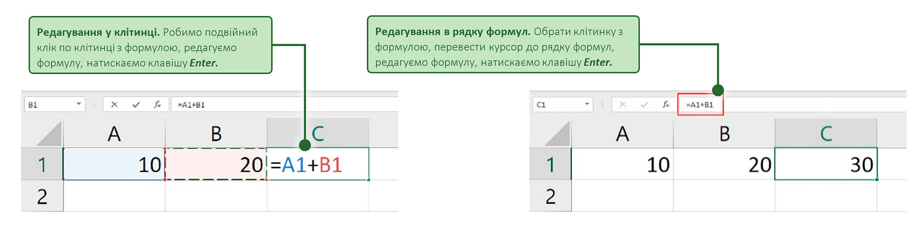The width and height of the screenshot is (909, 226).
Task: Select row 1 header in right sheet
Action: [x=550, y=164]
